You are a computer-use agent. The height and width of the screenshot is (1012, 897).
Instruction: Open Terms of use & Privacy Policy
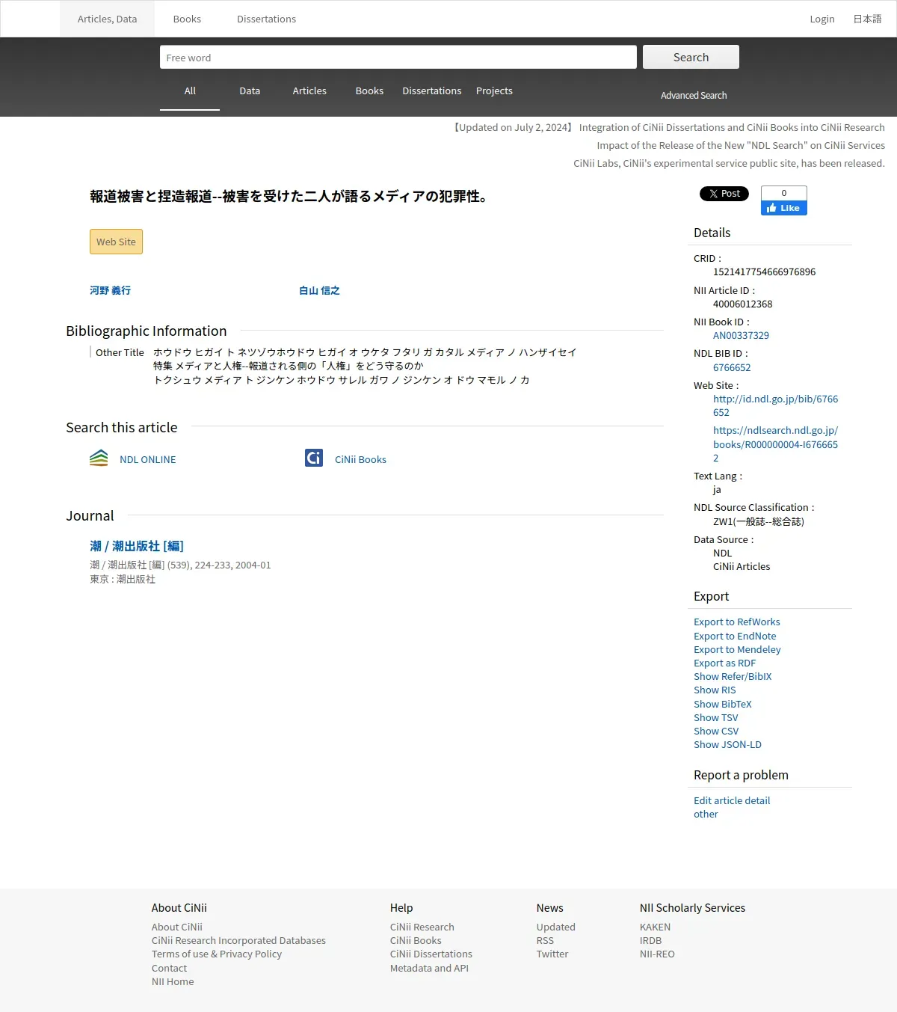[217, 954]
